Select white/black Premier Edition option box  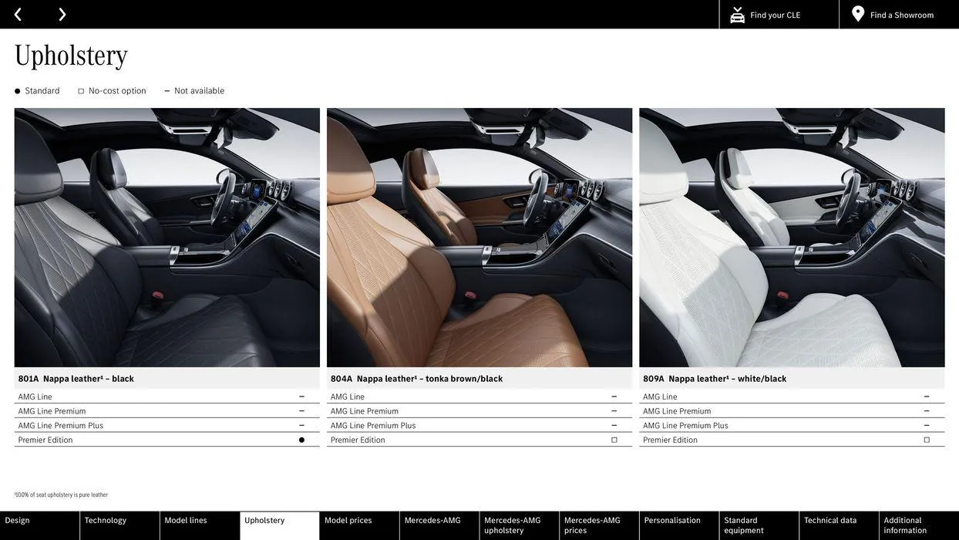(927, 440)
